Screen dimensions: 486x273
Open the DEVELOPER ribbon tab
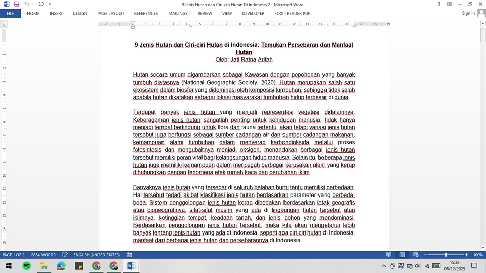point(253,13)
